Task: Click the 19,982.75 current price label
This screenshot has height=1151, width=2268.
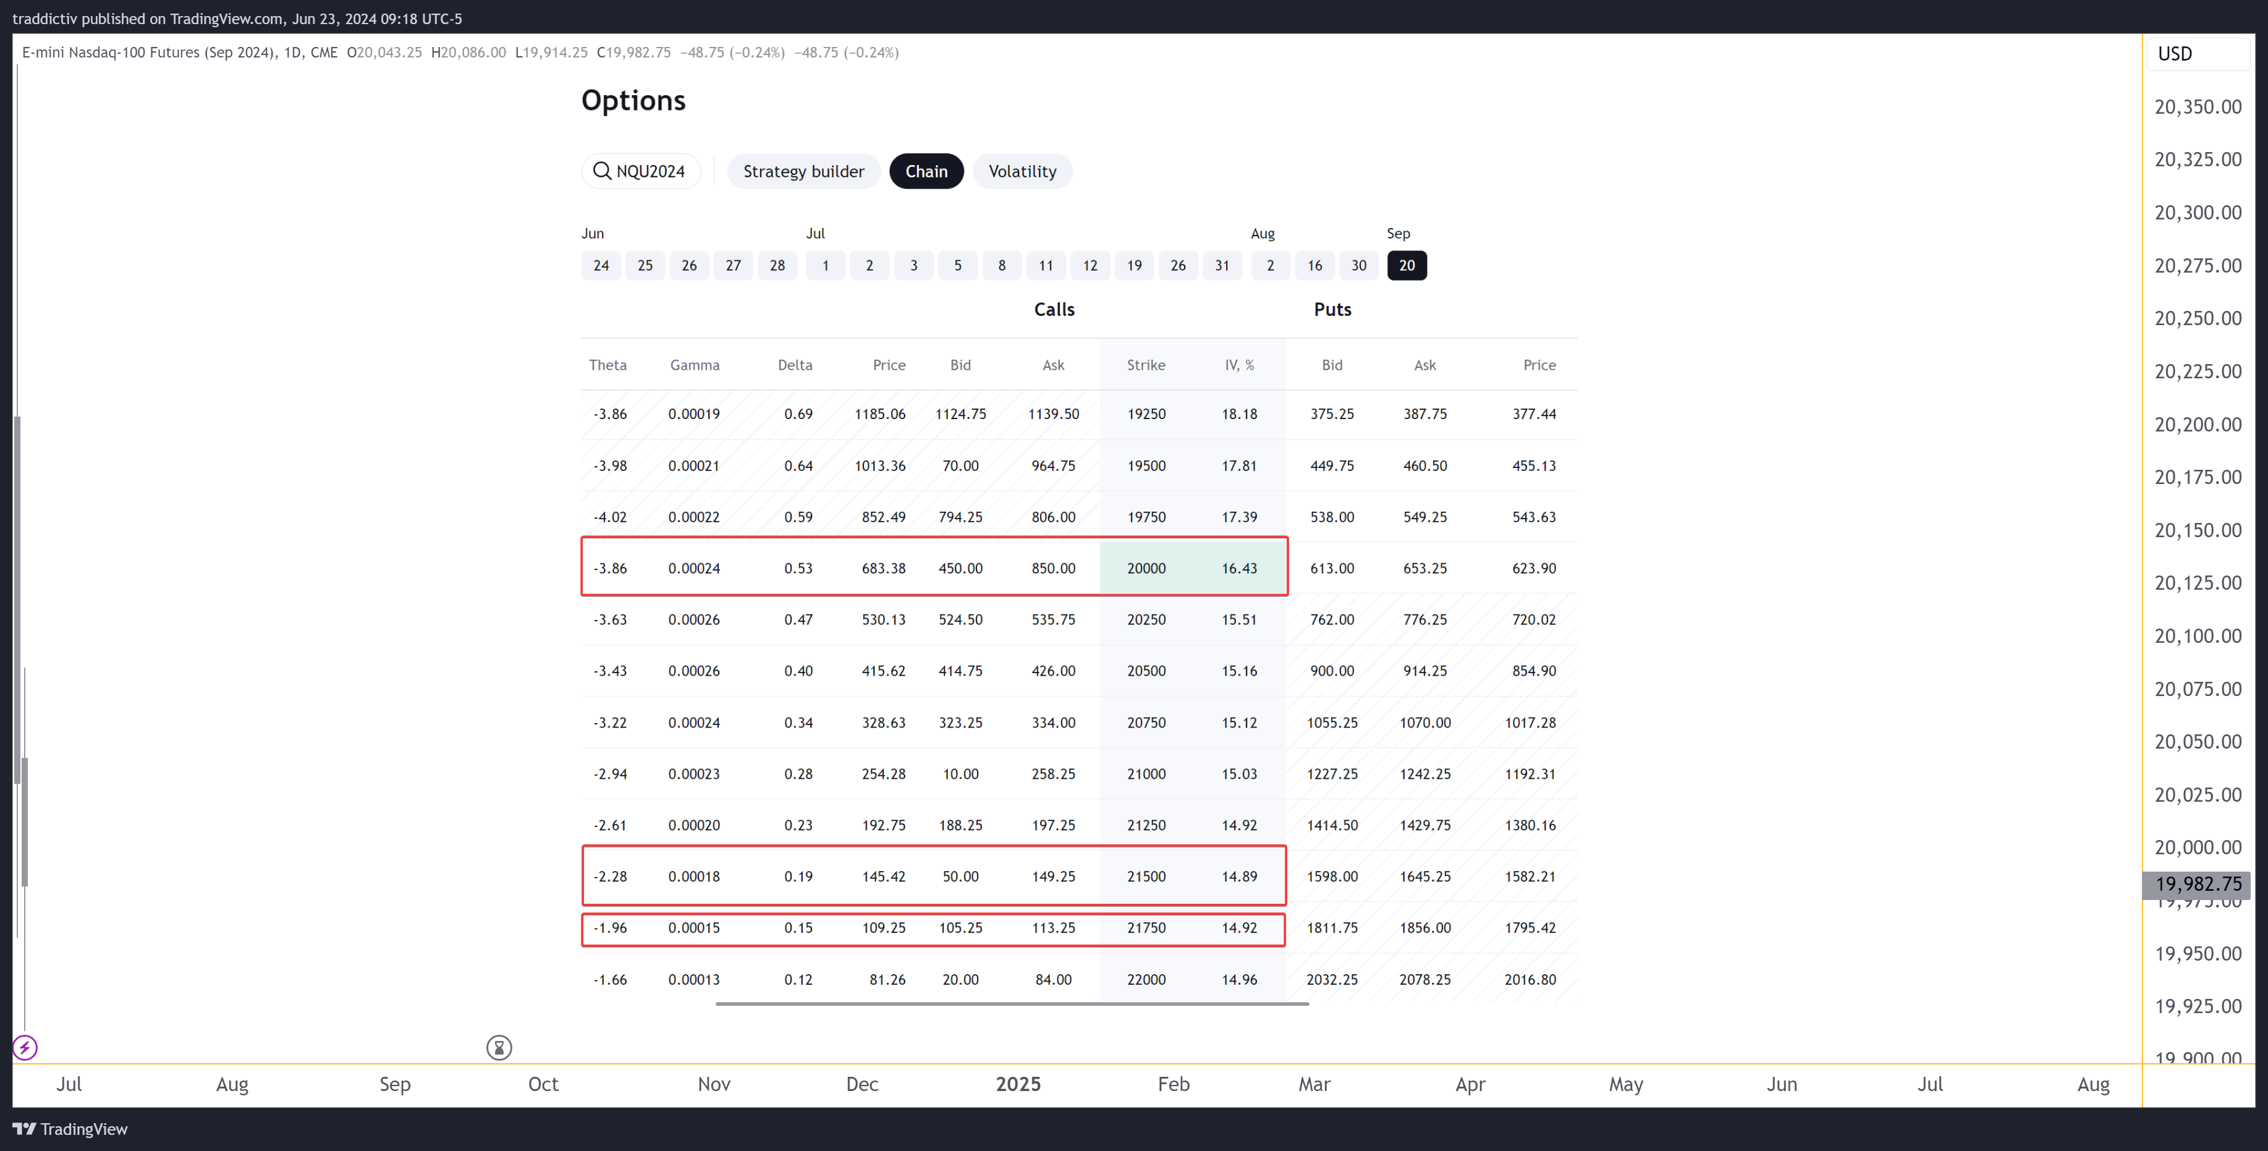Action: (x=2198, y=883)
